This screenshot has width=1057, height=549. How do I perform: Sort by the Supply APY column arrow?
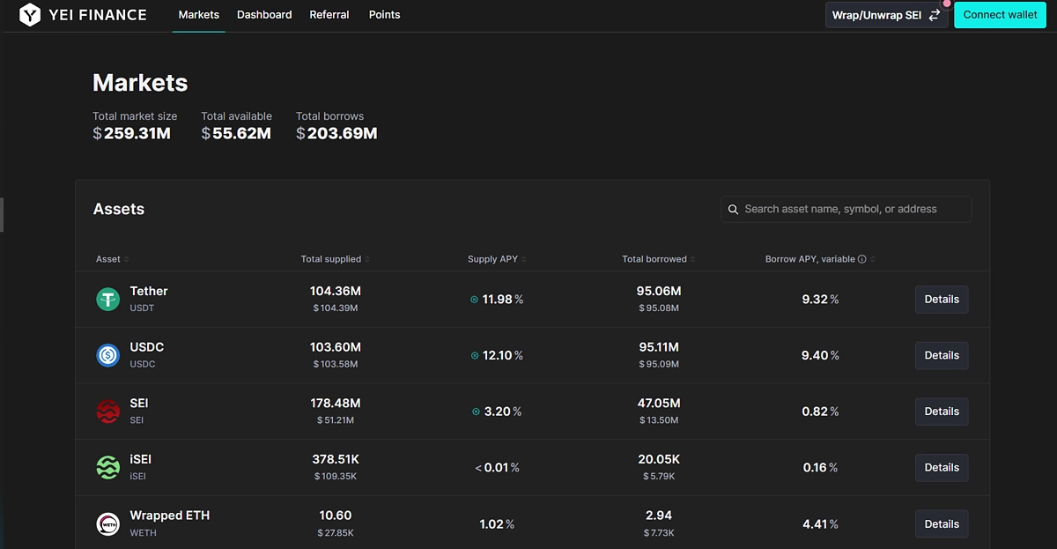(524, 259)
